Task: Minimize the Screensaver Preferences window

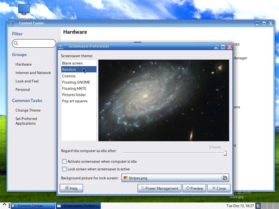Action: [216, 47]
